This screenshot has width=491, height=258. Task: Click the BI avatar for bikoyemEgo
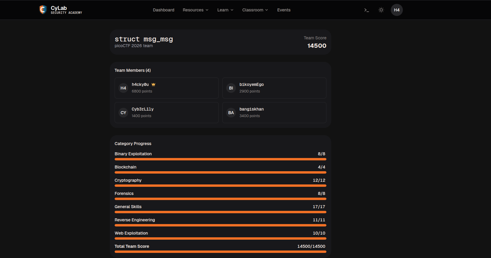coord(231,88)
